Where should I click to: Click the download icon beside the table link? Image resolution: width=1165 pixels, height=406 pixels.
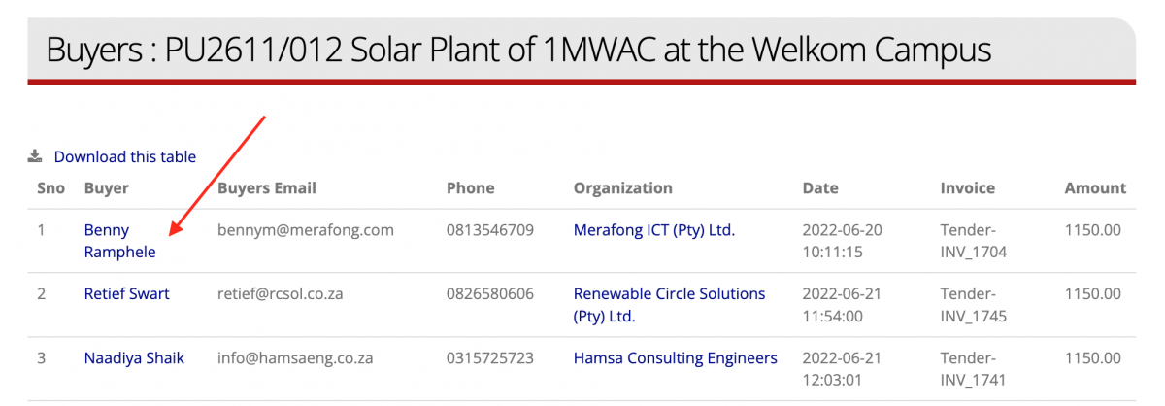coord(35,156)
